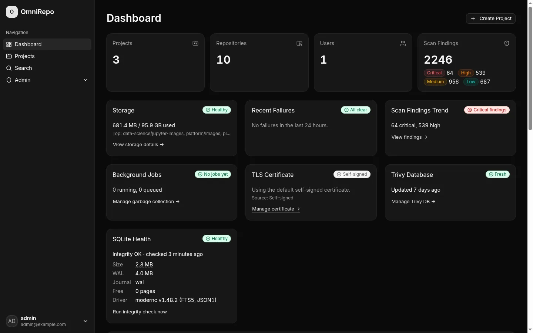Click the Free value 0 pages
This screenshot has width=533, height=333.
(x=145, y=291)
